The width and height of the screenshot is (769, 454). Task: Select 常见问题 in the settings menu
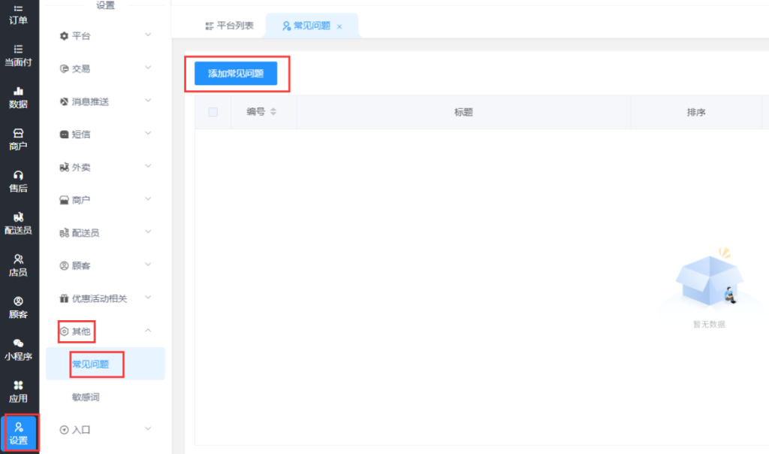91,365
